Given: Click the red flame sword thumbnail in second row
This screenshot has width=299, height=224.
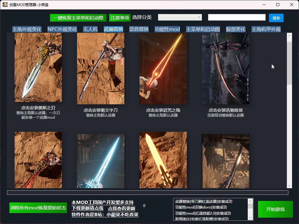Looking at the screenshot, I should point(38,160).
